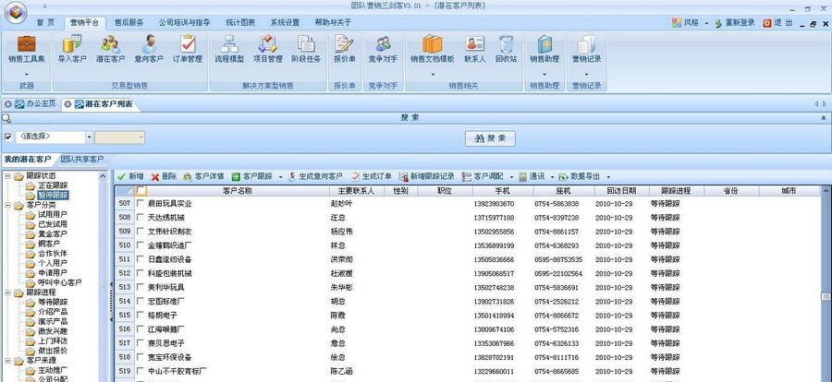Screen dimensions: 832x382
Task: Switch to 系统设置 ribbon tab
Action: pyautogui.click(x=285, y=23)
